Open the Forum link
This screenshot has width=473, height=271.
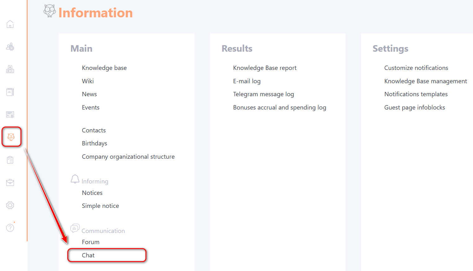point(91,242)
